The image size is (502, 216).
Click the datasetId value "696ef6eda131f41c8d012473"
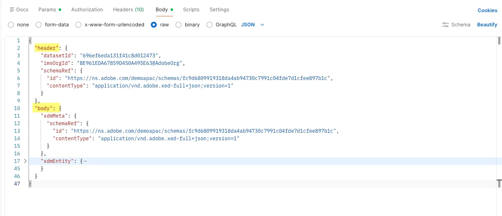click(119, 55)
